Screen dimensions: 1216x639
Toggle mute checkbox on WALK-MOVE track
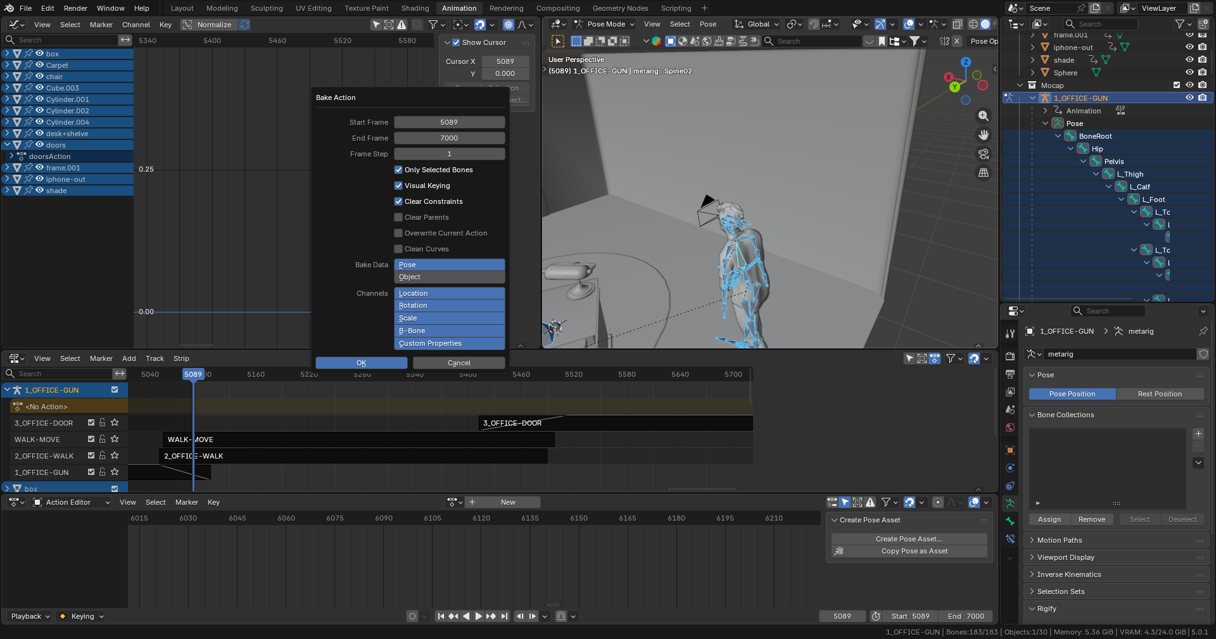pos(91,439)
